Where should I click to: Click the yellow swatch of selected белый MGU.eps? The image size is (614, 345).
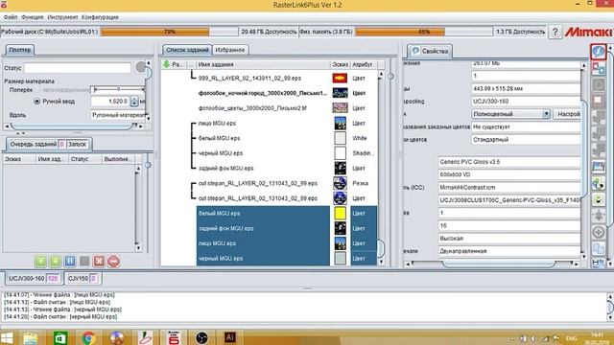pyautogui.click(x=340, y=213)
